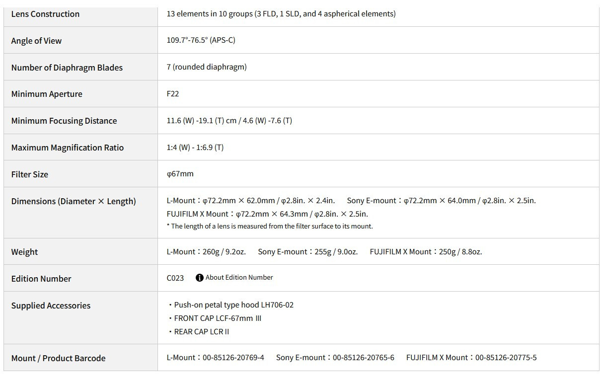Click the Maximum Magnification Ratio label

tap(68, 148)
